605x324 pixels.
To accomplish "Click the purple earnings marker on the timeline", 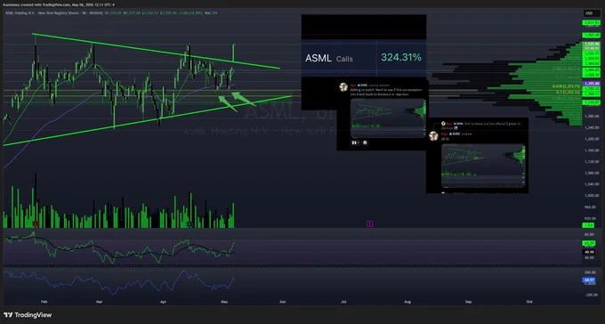I will (x=369, y=223).
